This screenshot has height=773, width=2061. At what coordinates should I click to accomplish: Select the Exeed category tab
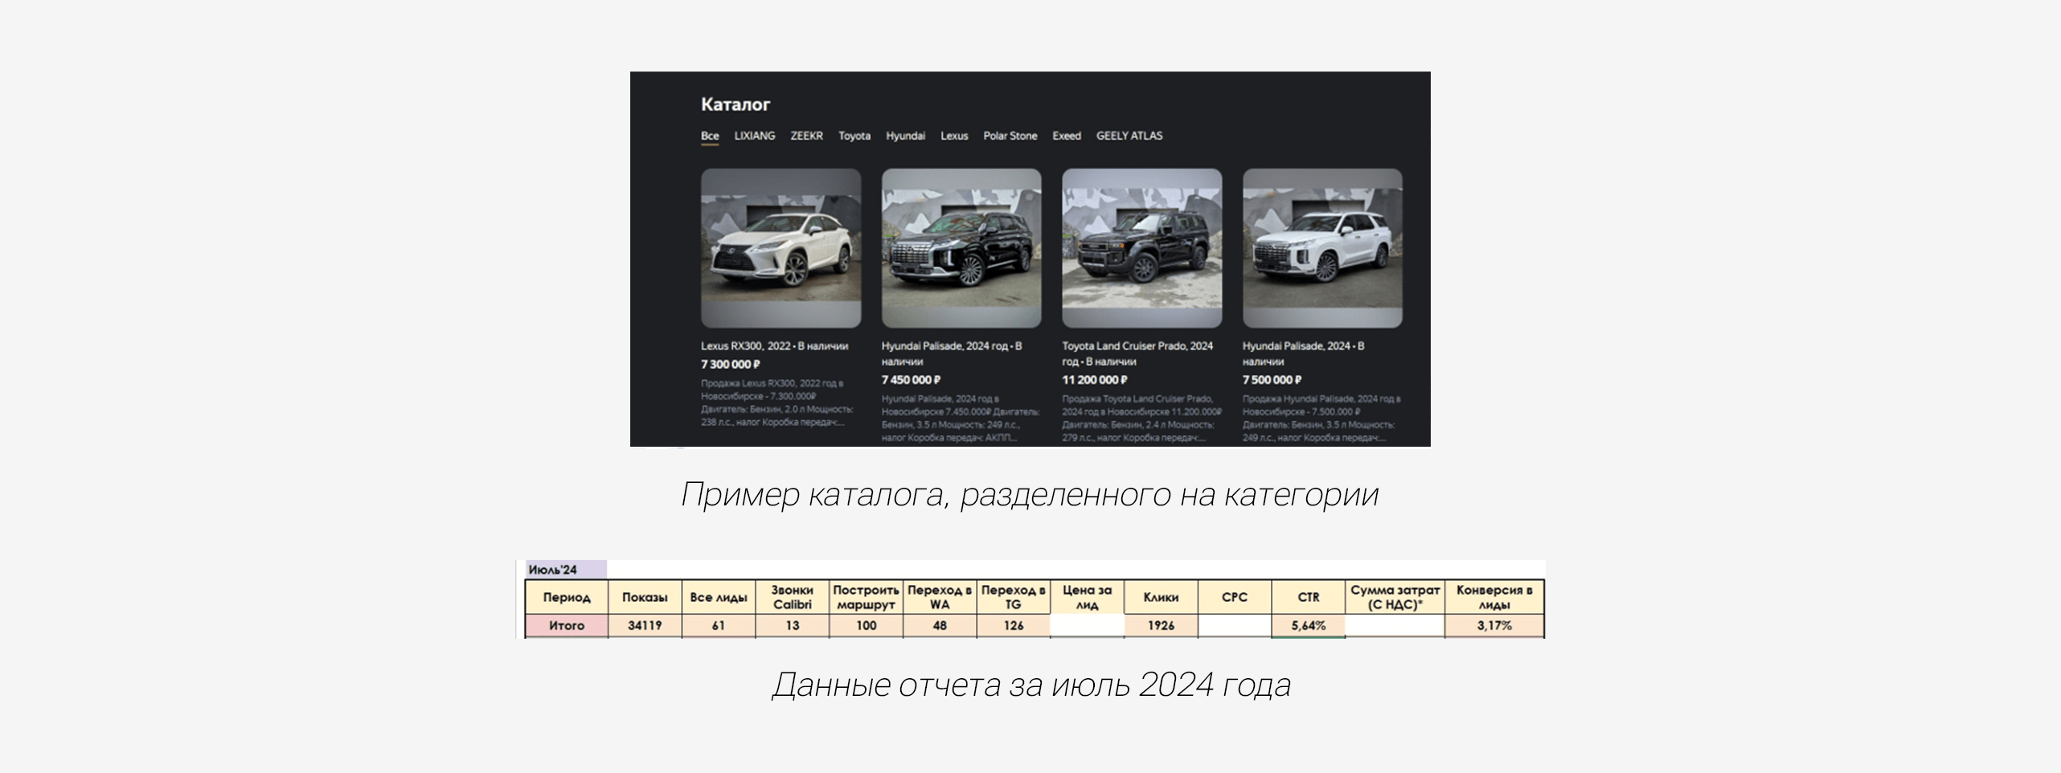[1067, 136]
